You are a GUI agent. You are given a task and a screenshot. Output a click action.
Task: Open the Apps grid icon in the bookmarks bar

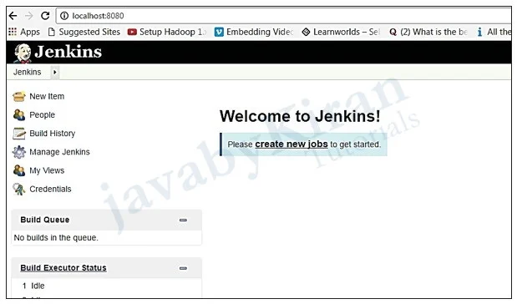point(13,32)
